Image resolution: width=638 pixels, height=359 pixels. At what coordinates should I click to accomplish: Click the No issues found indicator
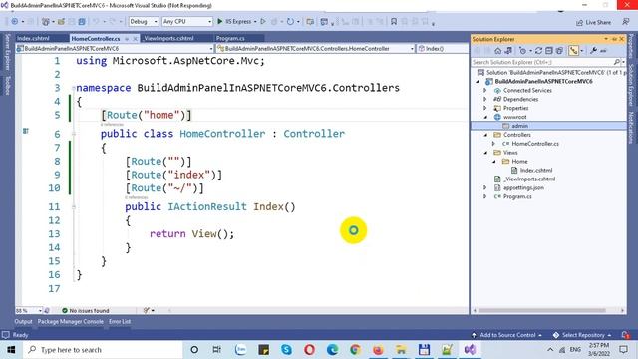[x=86, y=310]
